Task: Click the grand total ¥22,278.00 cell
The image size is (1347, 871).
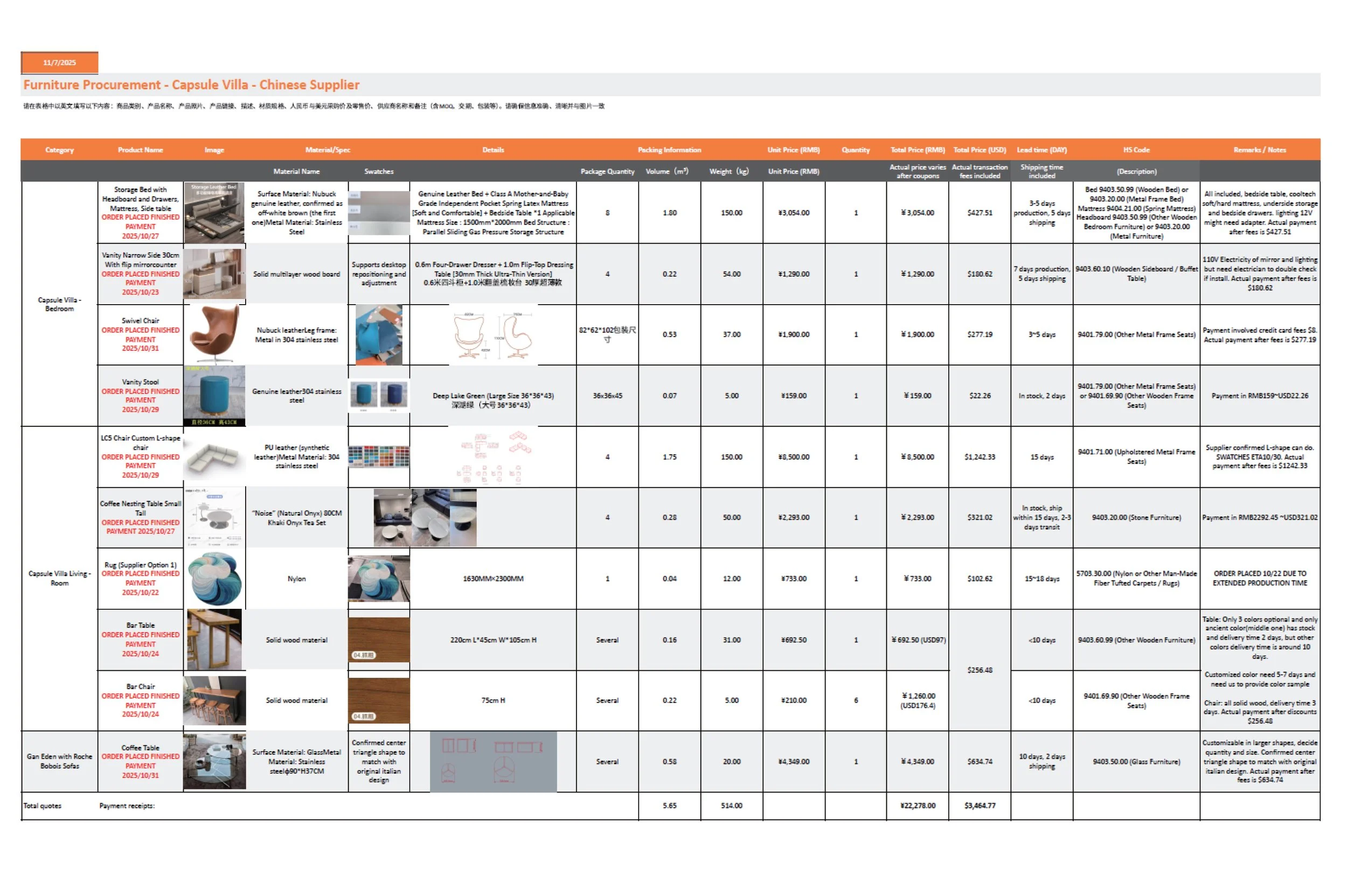Action: tap(918, 805)
